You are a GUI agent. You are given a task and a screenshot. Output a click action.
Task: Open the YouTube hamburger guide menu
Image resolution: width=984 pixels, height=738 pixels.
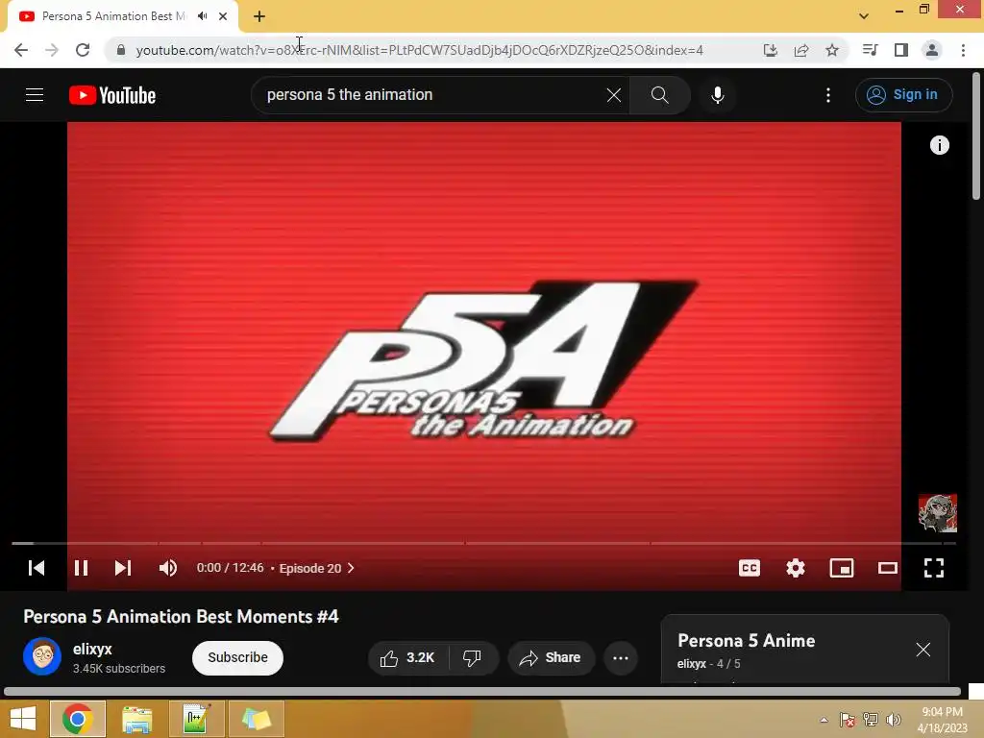click(x=35, y=95)
